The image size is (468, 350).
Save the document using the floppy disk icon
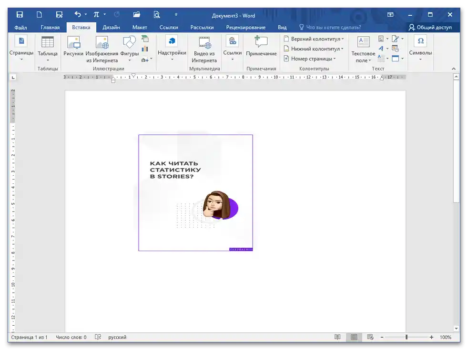click(20, 15)
